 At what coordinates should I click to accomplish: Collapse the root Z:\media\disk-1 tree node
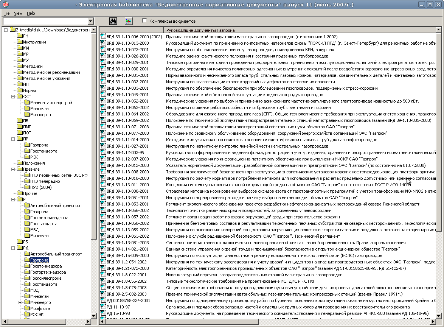6,30
